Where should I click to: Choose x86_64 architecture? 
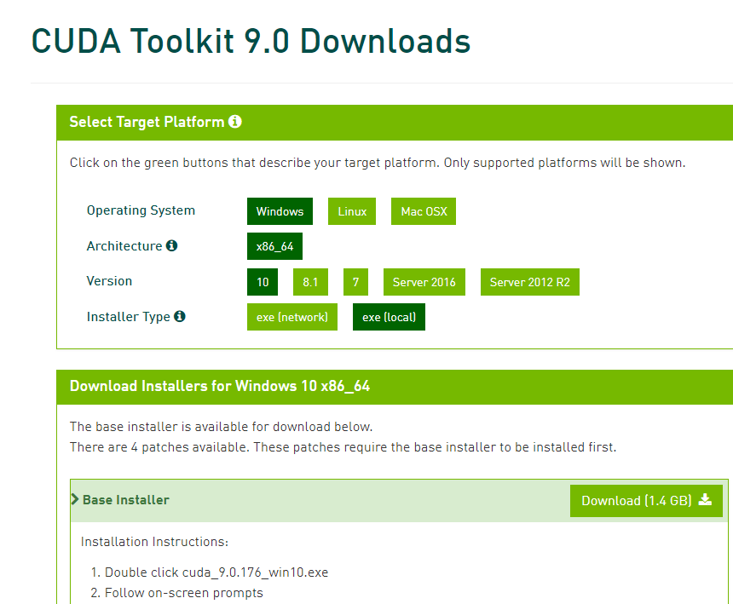274,246
